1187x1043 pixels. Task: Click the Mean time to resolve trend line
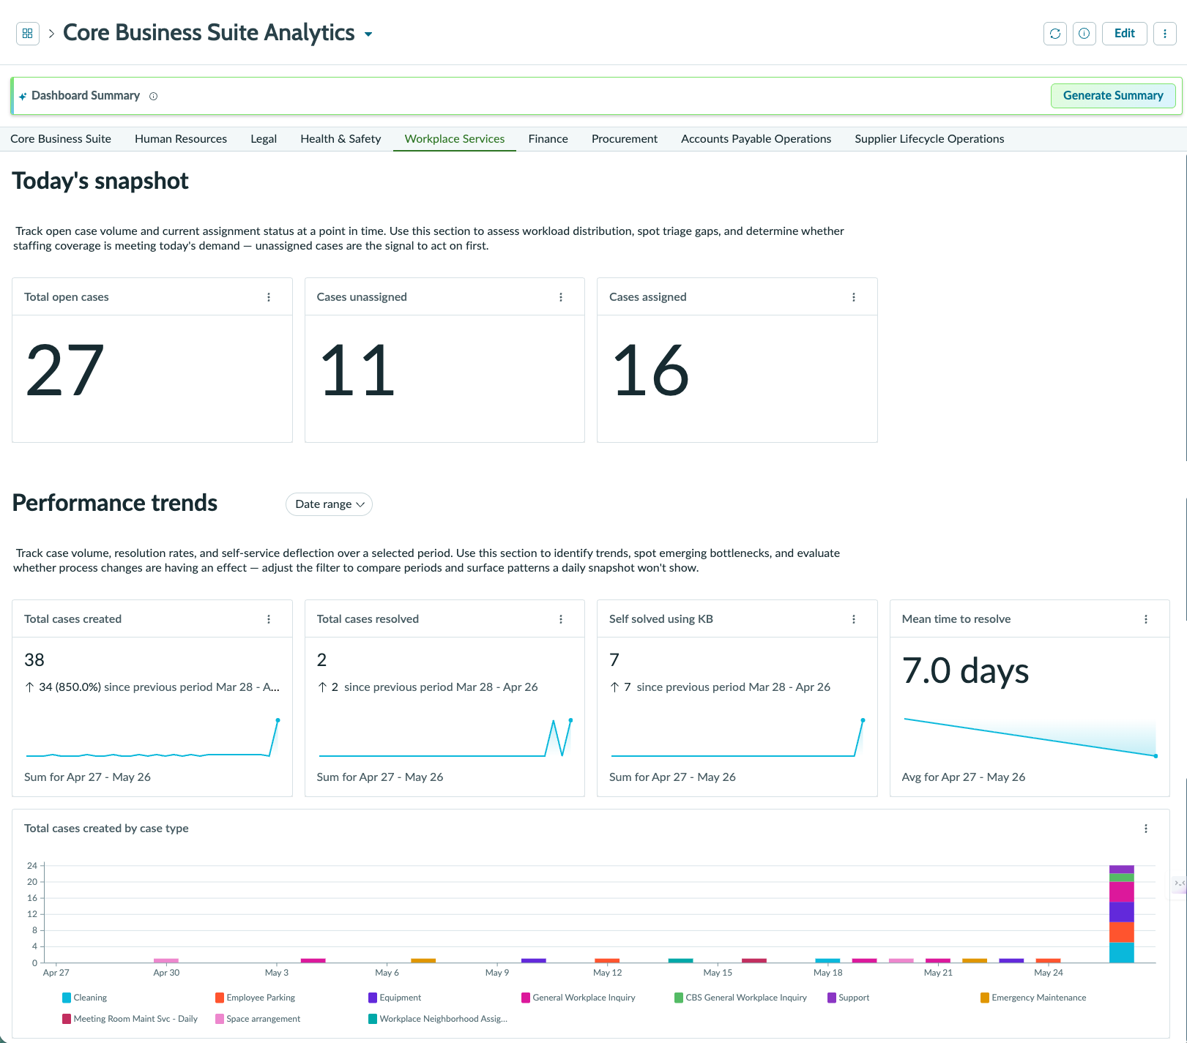[x=1030, y=738]
